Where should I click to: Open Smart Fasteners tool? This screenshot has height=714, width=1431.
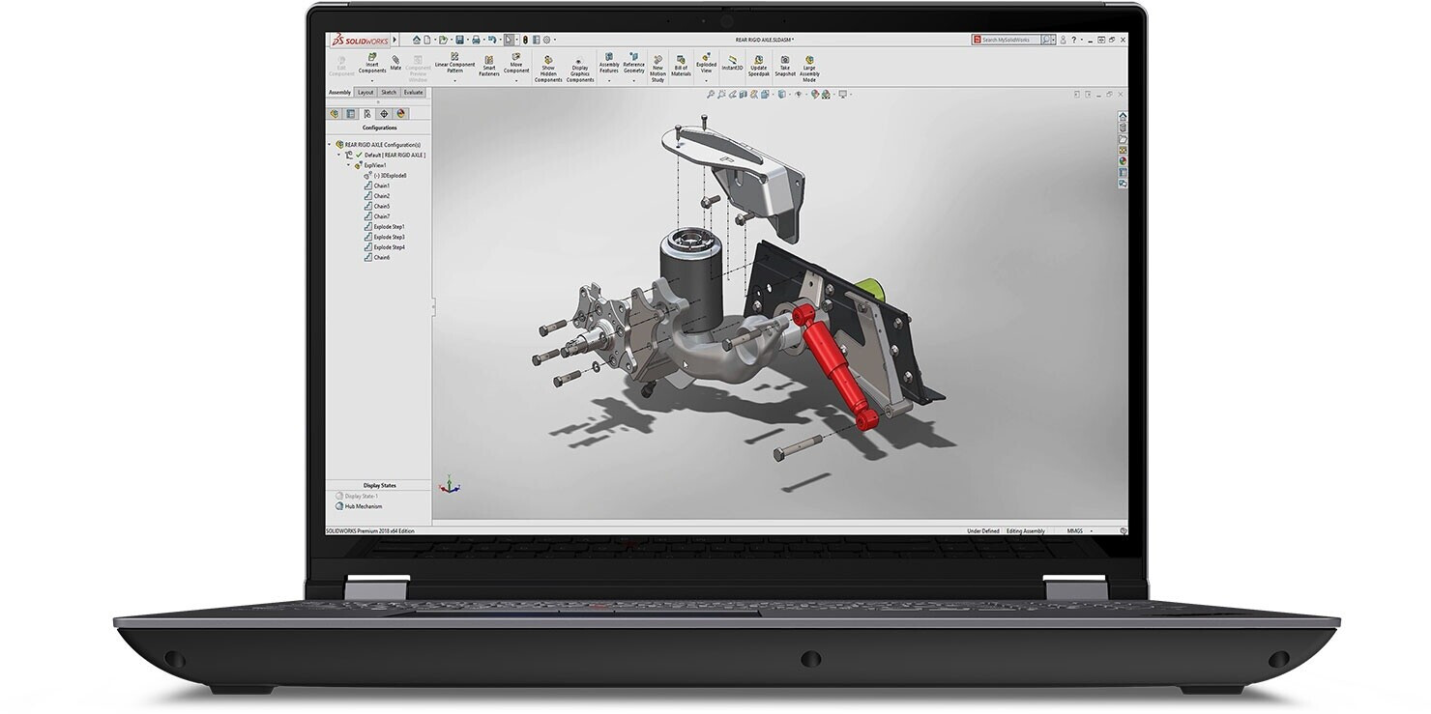click(489, 65)
